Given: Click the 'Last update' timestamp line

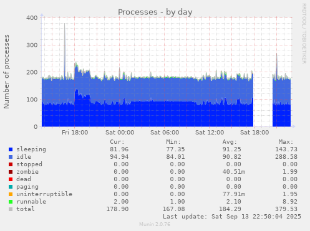Looking at the screenshot, I should (232, 217).
